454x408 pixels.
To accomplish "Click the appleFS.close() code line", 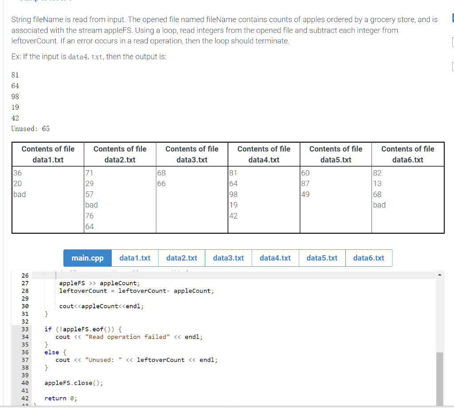I will [74, 383].
